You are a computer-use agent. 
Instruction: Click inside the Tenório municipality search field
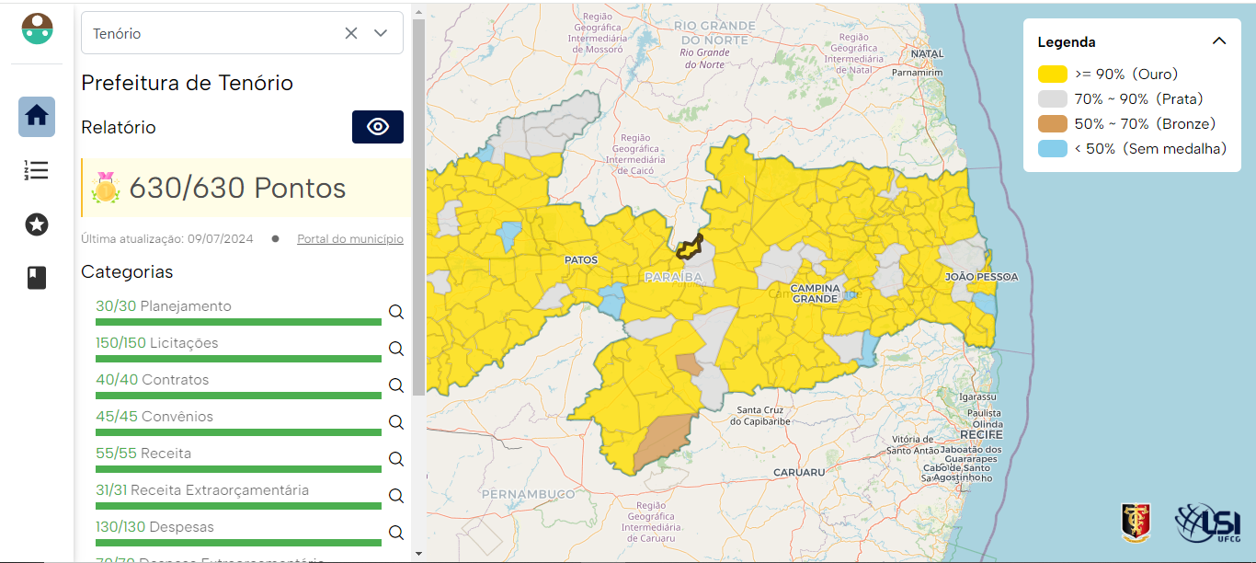[211, 33]
